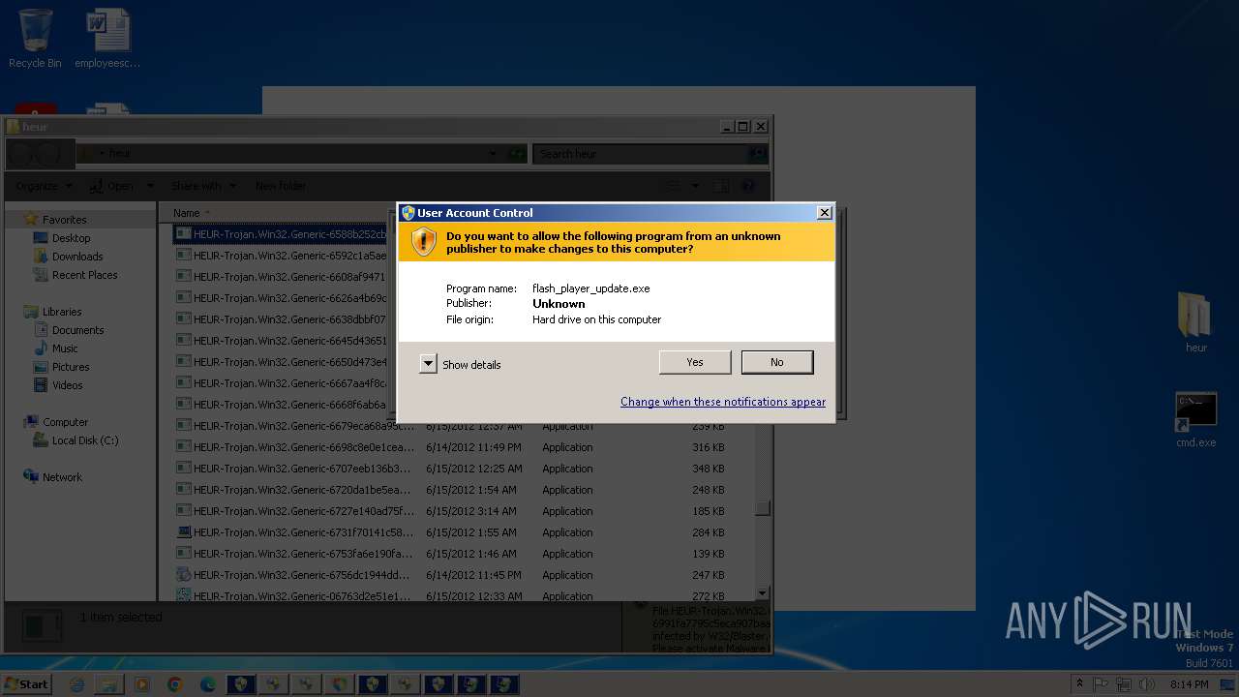Image resolution: width=1239 pixels, height=697 pixels.
Task: Select Network in Explorer navigation pane
Action: point(62,477)
